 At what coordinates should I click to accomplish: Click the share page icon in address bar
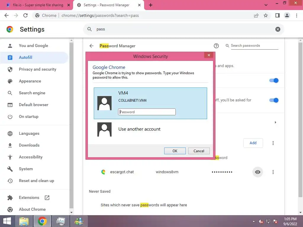click(x=256, y=15)
